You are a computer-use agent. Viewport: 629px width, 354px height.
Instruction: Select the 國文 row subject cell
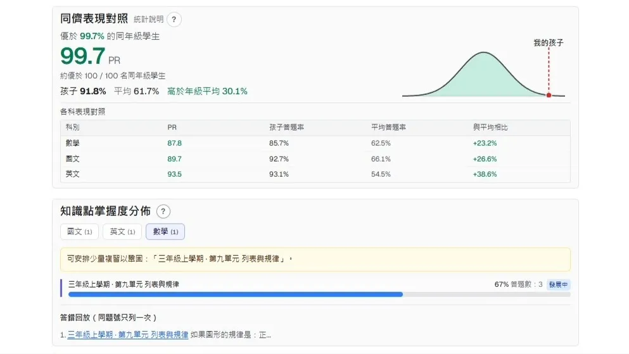point(73,159)
